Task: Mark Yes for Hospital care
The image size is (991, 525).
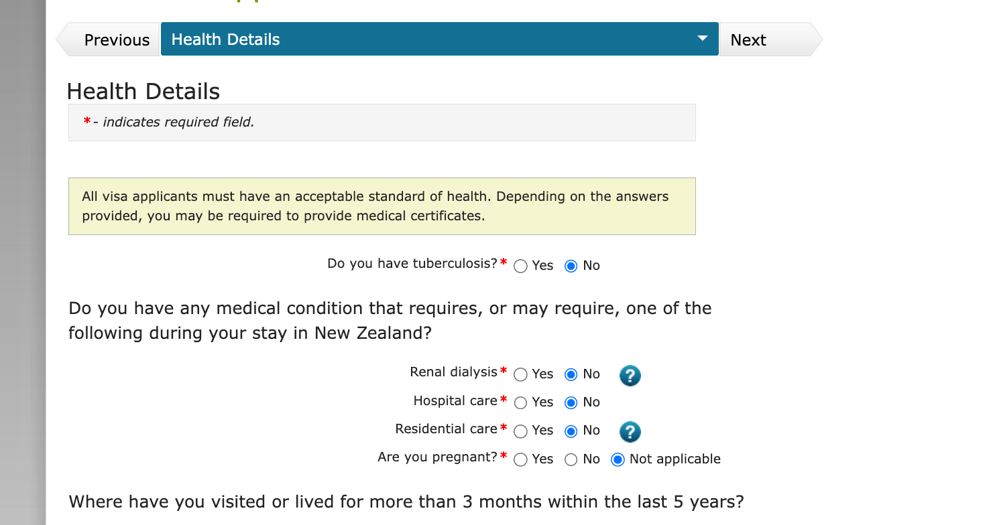Action: pyautogui.click(x=520, y=403)
